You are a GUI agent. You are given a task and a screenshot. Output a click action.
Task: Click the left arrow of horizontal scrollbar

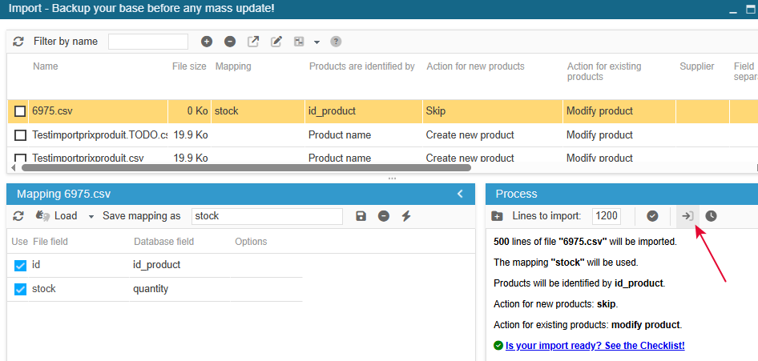point(13,167)
